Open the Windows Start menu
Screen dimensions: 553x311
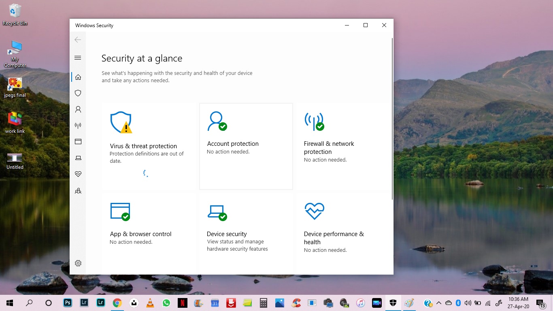click(x=10, y=303)
